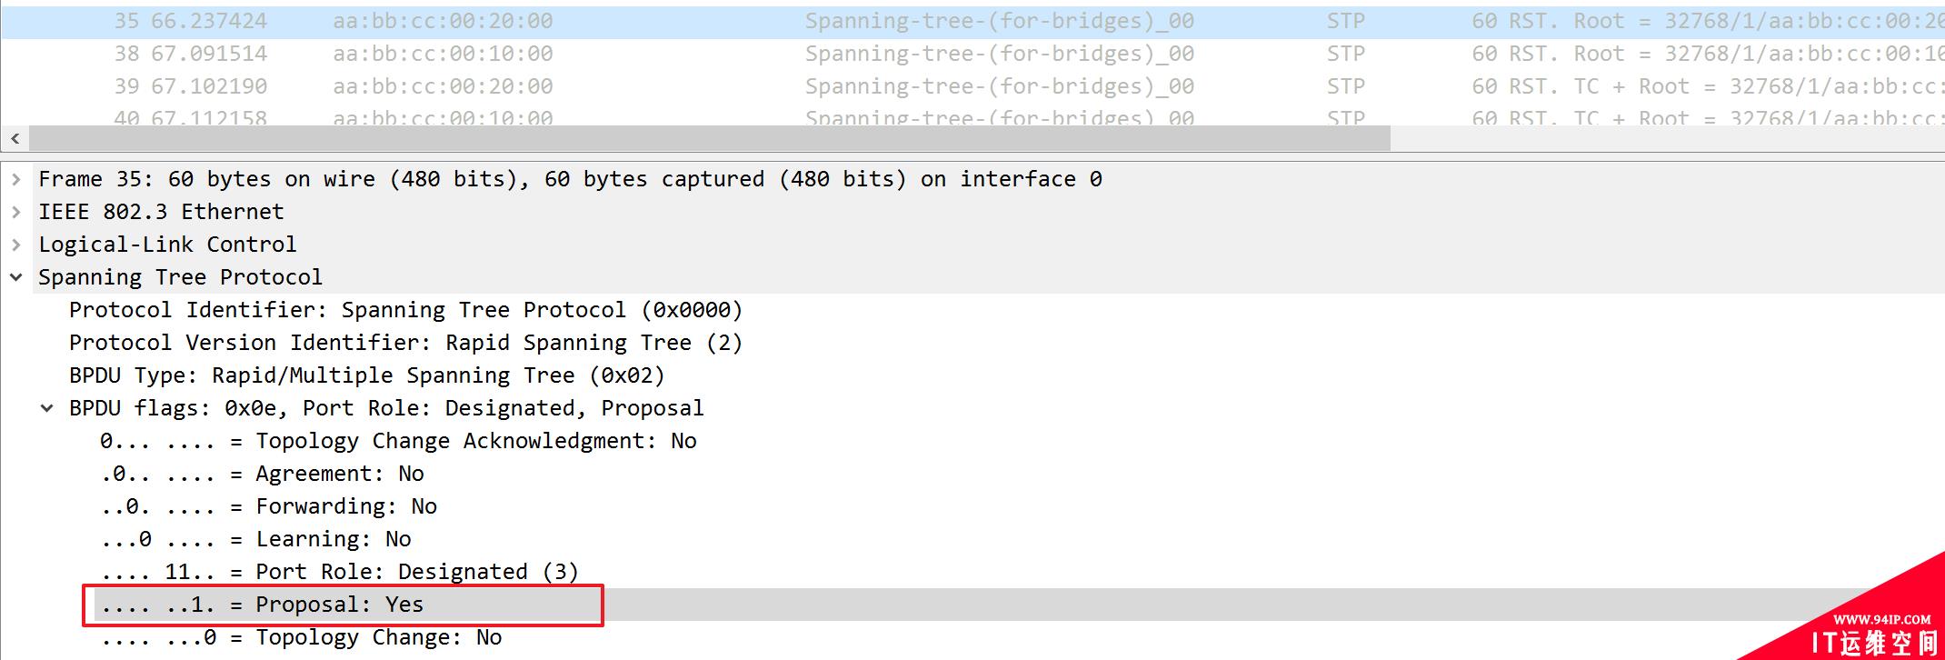Collapse the BPDU flags subtree
The height and width of the screenshot is (660, 1945).
coord(46,408)
